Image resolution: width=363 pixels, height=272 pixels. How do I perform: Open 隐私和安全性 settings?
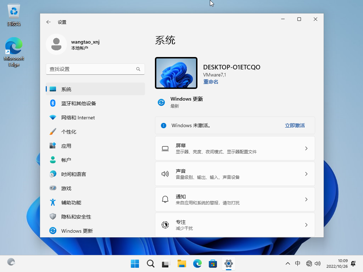pos(95,217)
